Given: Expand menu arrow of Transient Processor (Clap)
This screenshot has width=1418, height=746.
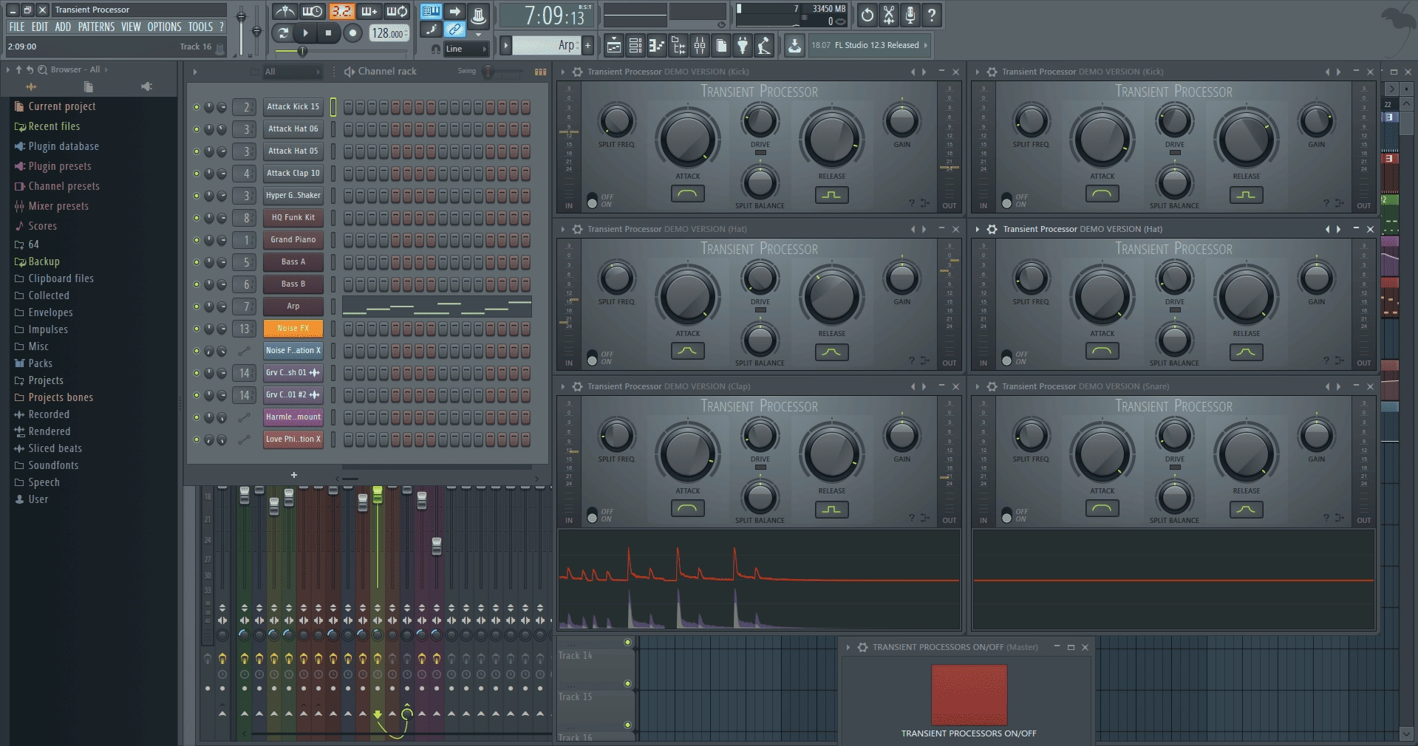Looking at the screenshot, I should pyautogui.click(x=562, y=386).
